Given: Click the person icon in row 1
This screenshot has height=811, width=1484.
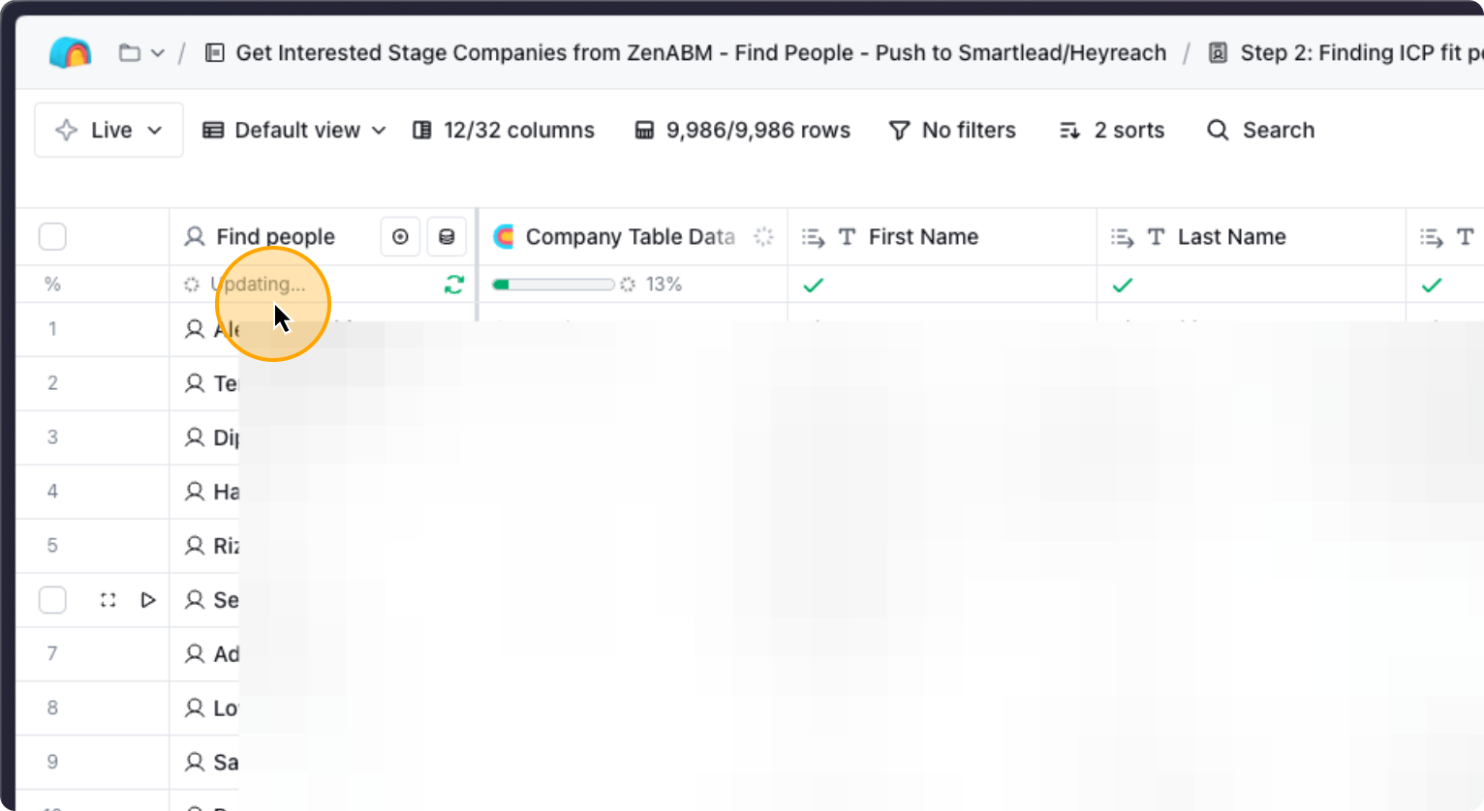Looking at the screenshot, I should pyautogui.click(x=195, y=329).
